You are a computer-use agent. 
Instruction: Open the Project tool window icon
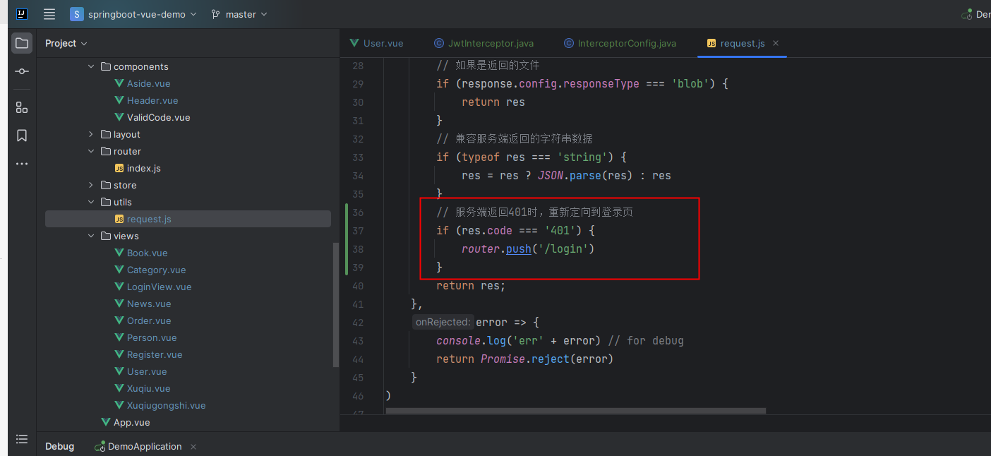(x=21, y=43)
